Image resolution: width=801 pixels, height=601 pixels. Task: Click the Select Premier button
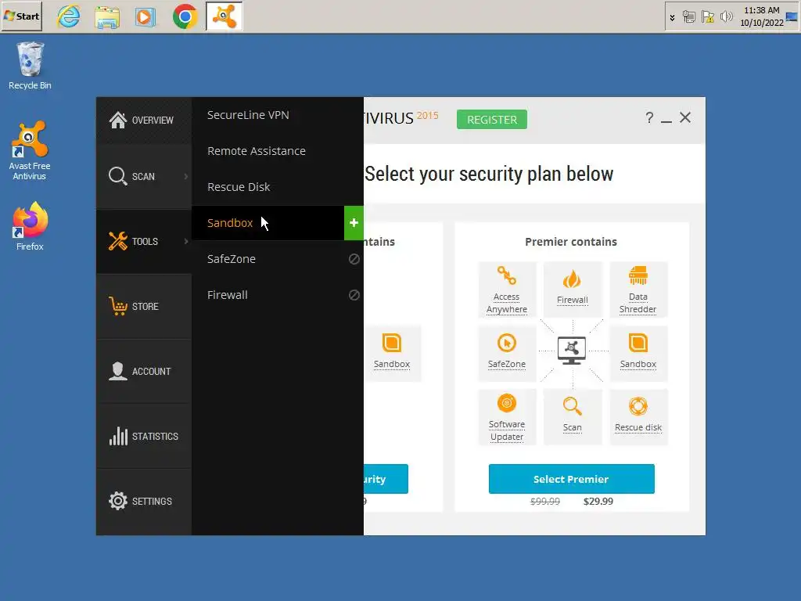pos(571,479)
